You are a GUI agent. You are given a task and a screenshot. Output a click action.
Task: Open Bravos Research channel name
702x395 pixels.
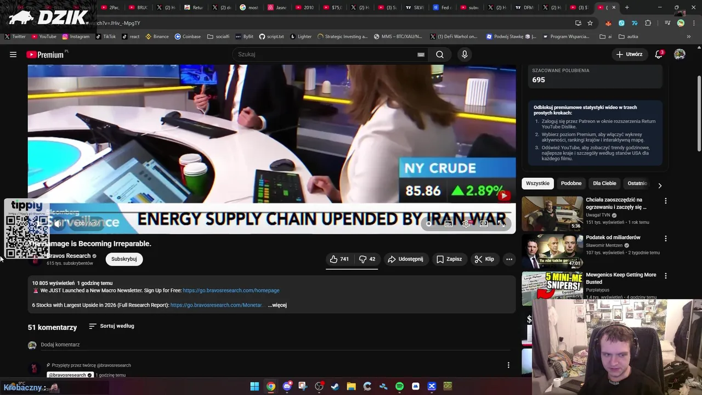coord(69,256)
